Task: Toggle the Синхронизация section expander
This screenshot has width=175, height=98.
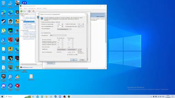Action: click(x=42, y=33)
